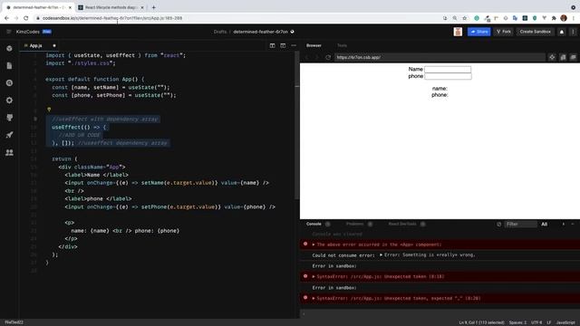
Task: Open the notifications bell icon
Action: pos(562,32)
